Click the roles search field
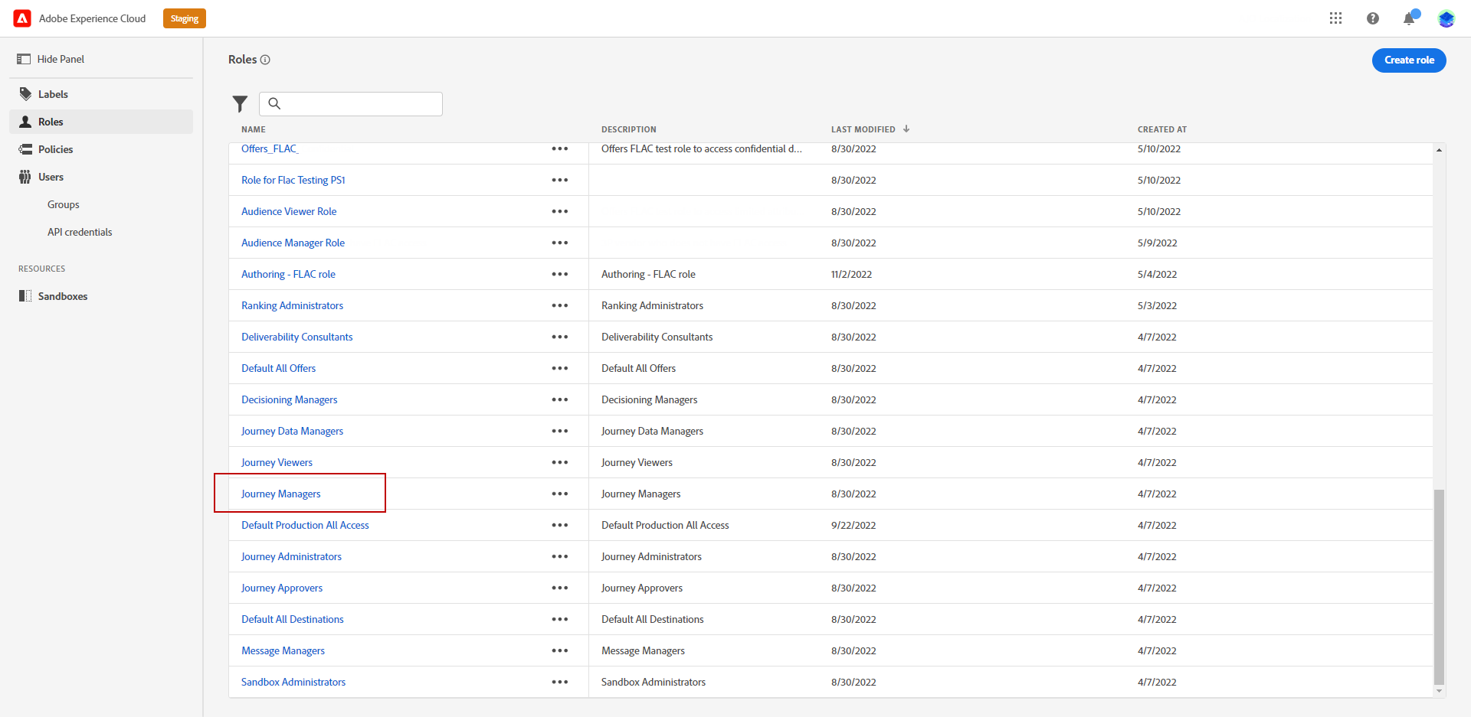Viewport: 1471px width, 717px height. point(351,103)
